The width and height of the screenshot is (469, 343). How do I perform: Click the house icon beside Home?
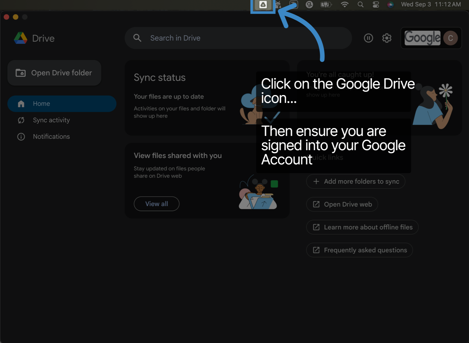coord(21,104)
